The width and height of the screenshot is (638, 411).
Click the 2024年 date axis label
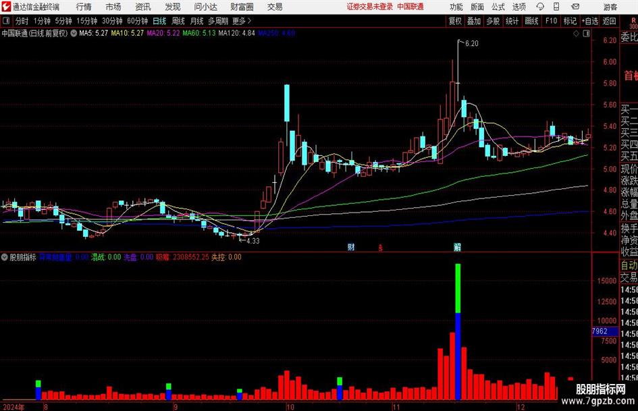(x=13, y=407)
